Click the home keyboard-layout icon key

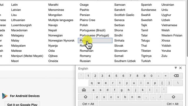pos(84,90)
